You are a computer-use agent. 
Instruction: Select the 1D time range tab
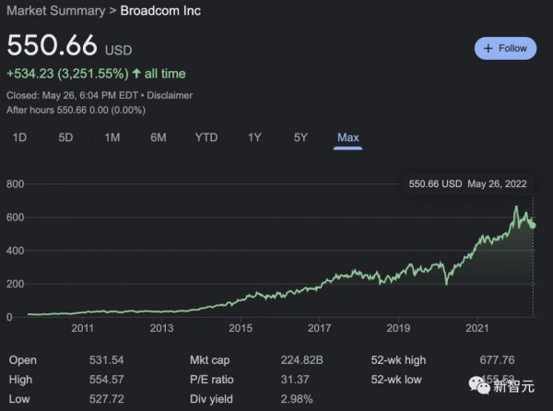coord(18,137)
